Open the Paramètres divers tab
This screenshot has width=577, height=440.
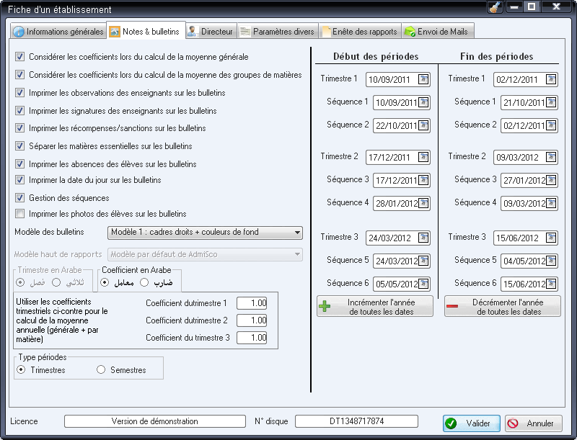[278, 31]
